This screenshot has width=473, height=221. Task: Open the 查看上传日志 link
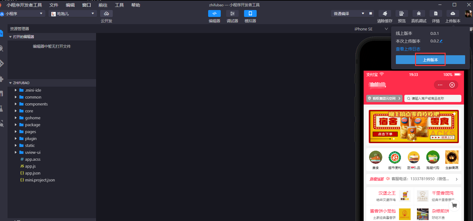[x=408, y=49]
